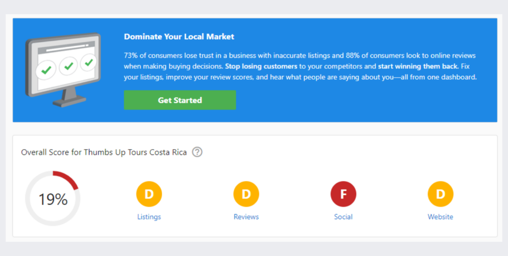508x256 pixels.
Task: Click the Get Started button
Action: [180, 100]
